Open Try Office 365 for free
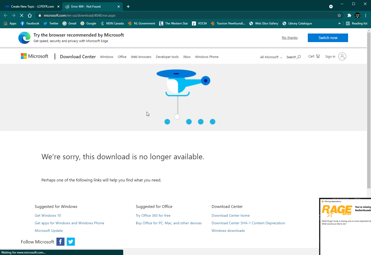The height and width of the screenshot is (255, 371). [153, 216]
